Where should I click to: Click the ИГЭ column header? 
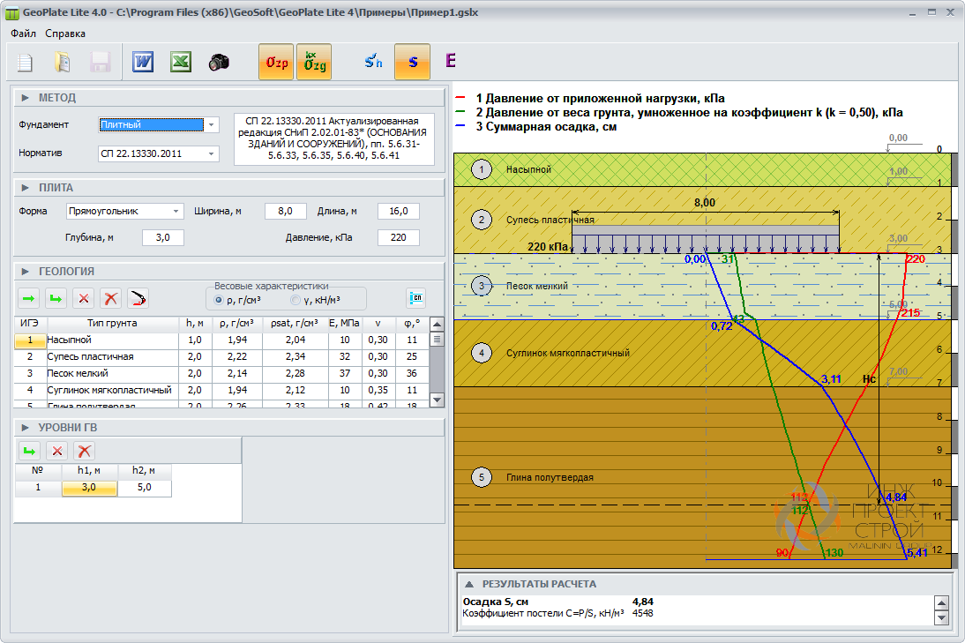coord(29,324)
